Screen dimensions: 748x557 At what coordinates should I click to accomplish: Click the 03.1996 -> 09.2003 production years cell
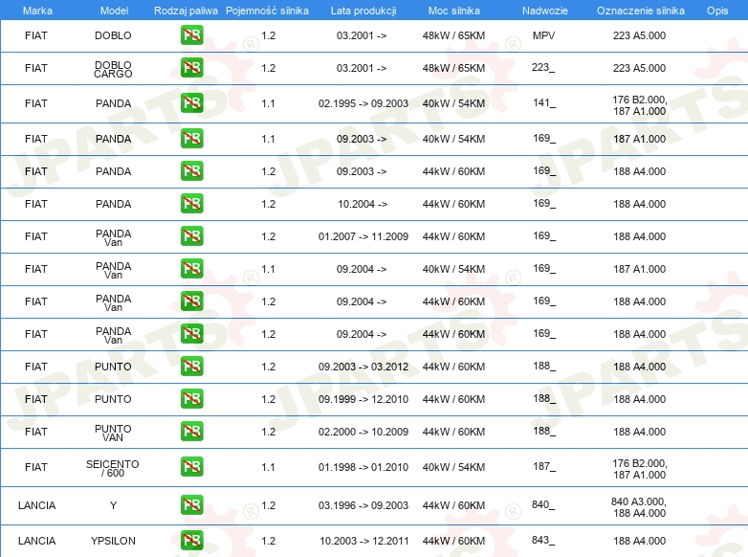[363, 505]
